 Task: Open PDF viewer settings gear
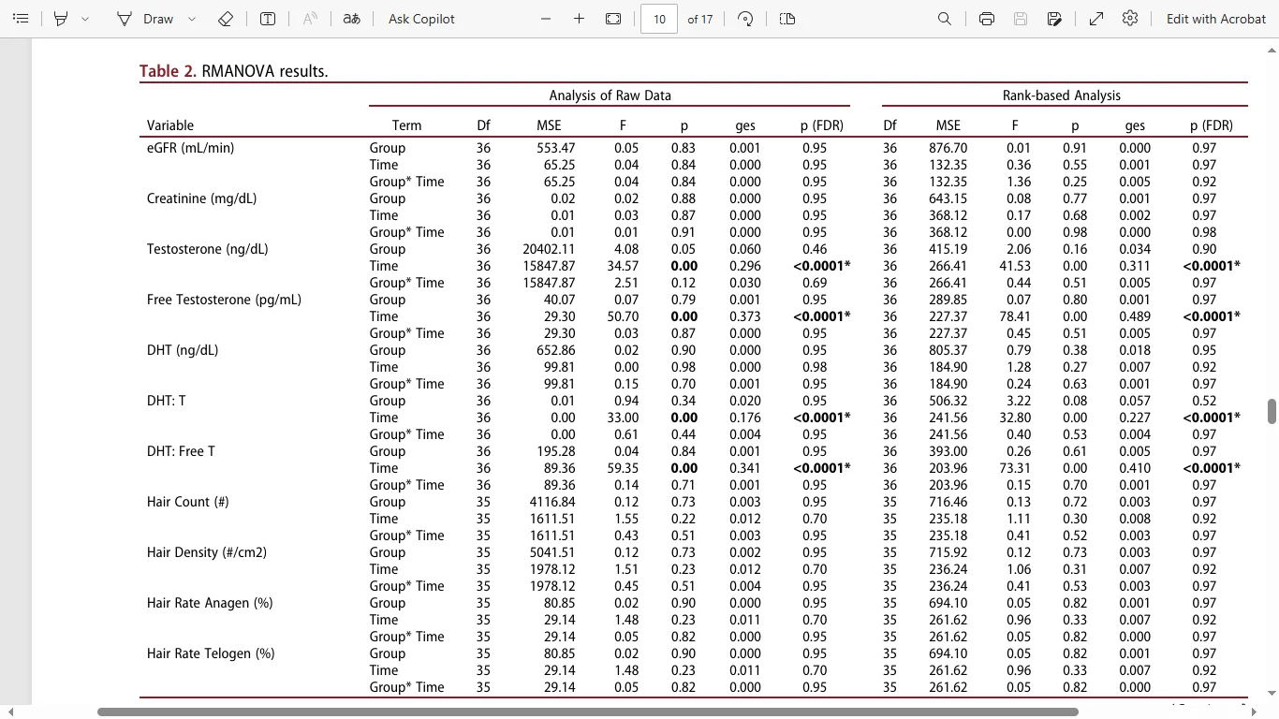pyautogui.click(x=1130, y=19)
